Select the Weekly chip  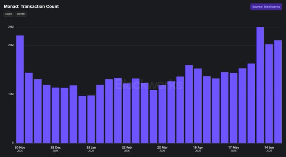21,14
